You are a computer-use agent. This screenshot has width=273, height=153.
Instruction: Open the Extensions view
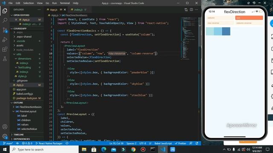tap(5, 49)
